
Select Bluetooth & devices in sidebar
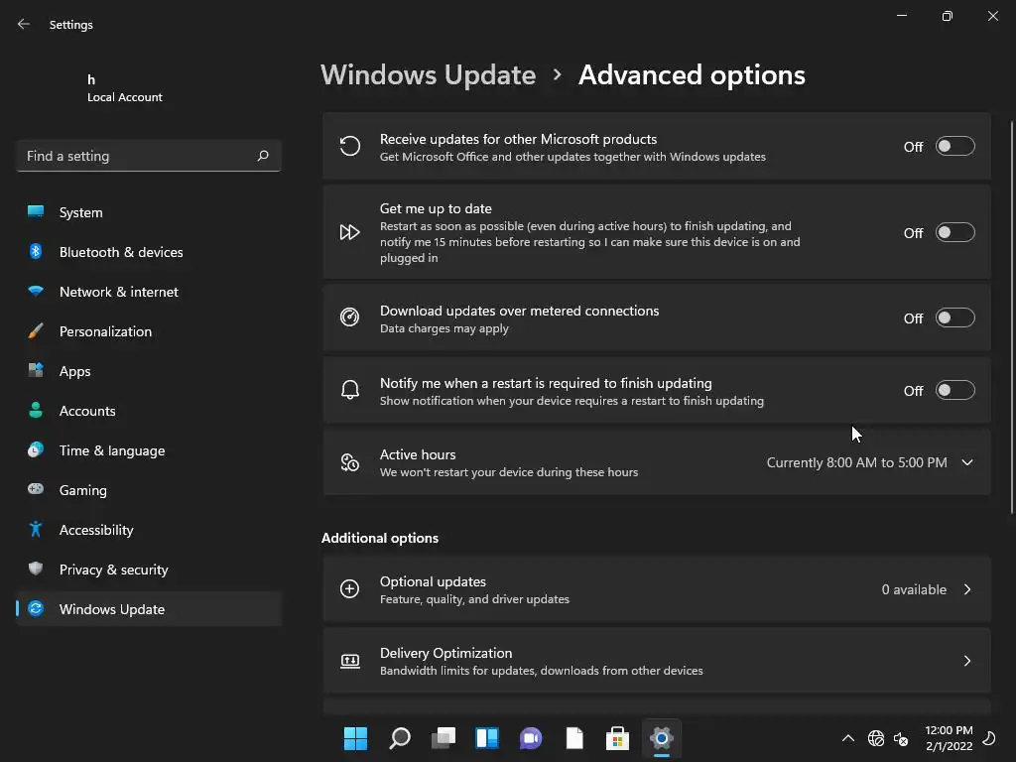point(149,251)
